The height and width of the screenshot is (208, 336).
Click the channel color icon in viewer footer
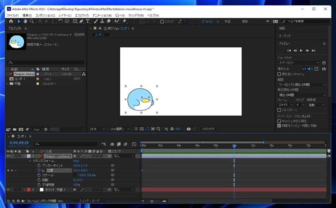click(166, 129)
